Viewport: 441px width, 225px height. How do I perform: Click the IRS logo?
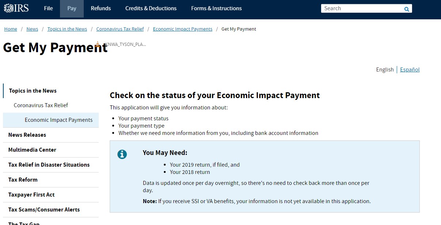click(16, 8)
